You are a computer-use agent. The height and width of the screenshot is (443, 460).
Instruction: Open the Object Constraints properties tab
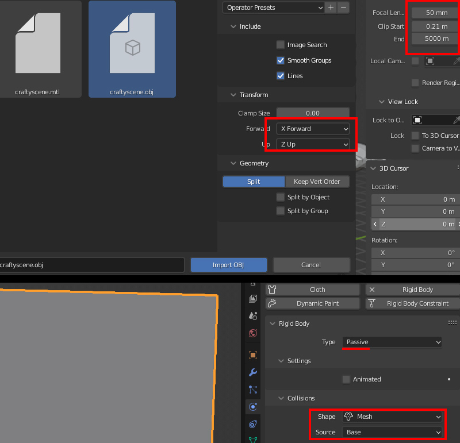(253, 424)
